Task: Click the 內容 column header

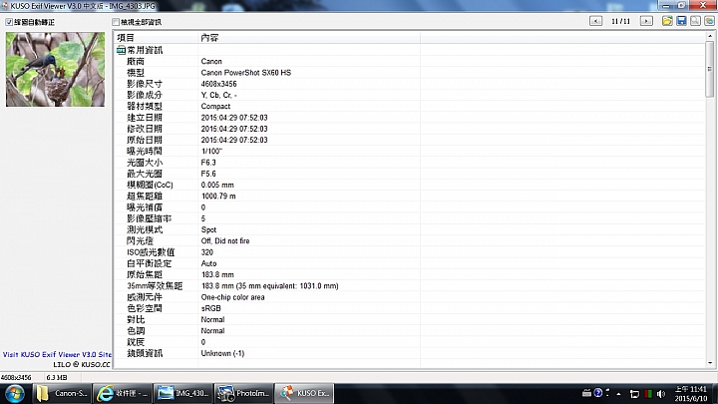Action: point(309,38)
